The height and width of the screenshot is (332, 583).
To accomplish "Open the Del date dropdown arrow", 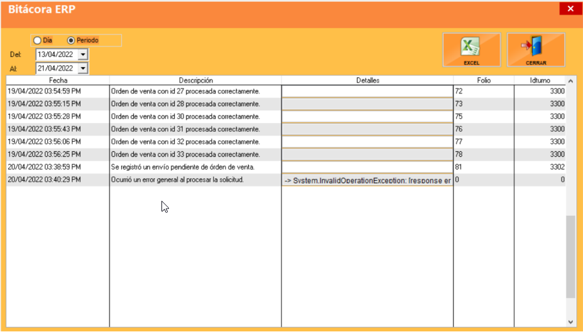I will click(83, 55).
